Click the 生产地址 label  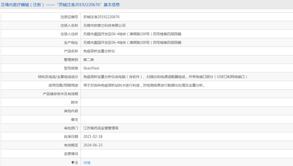click(x=71, y=43)
